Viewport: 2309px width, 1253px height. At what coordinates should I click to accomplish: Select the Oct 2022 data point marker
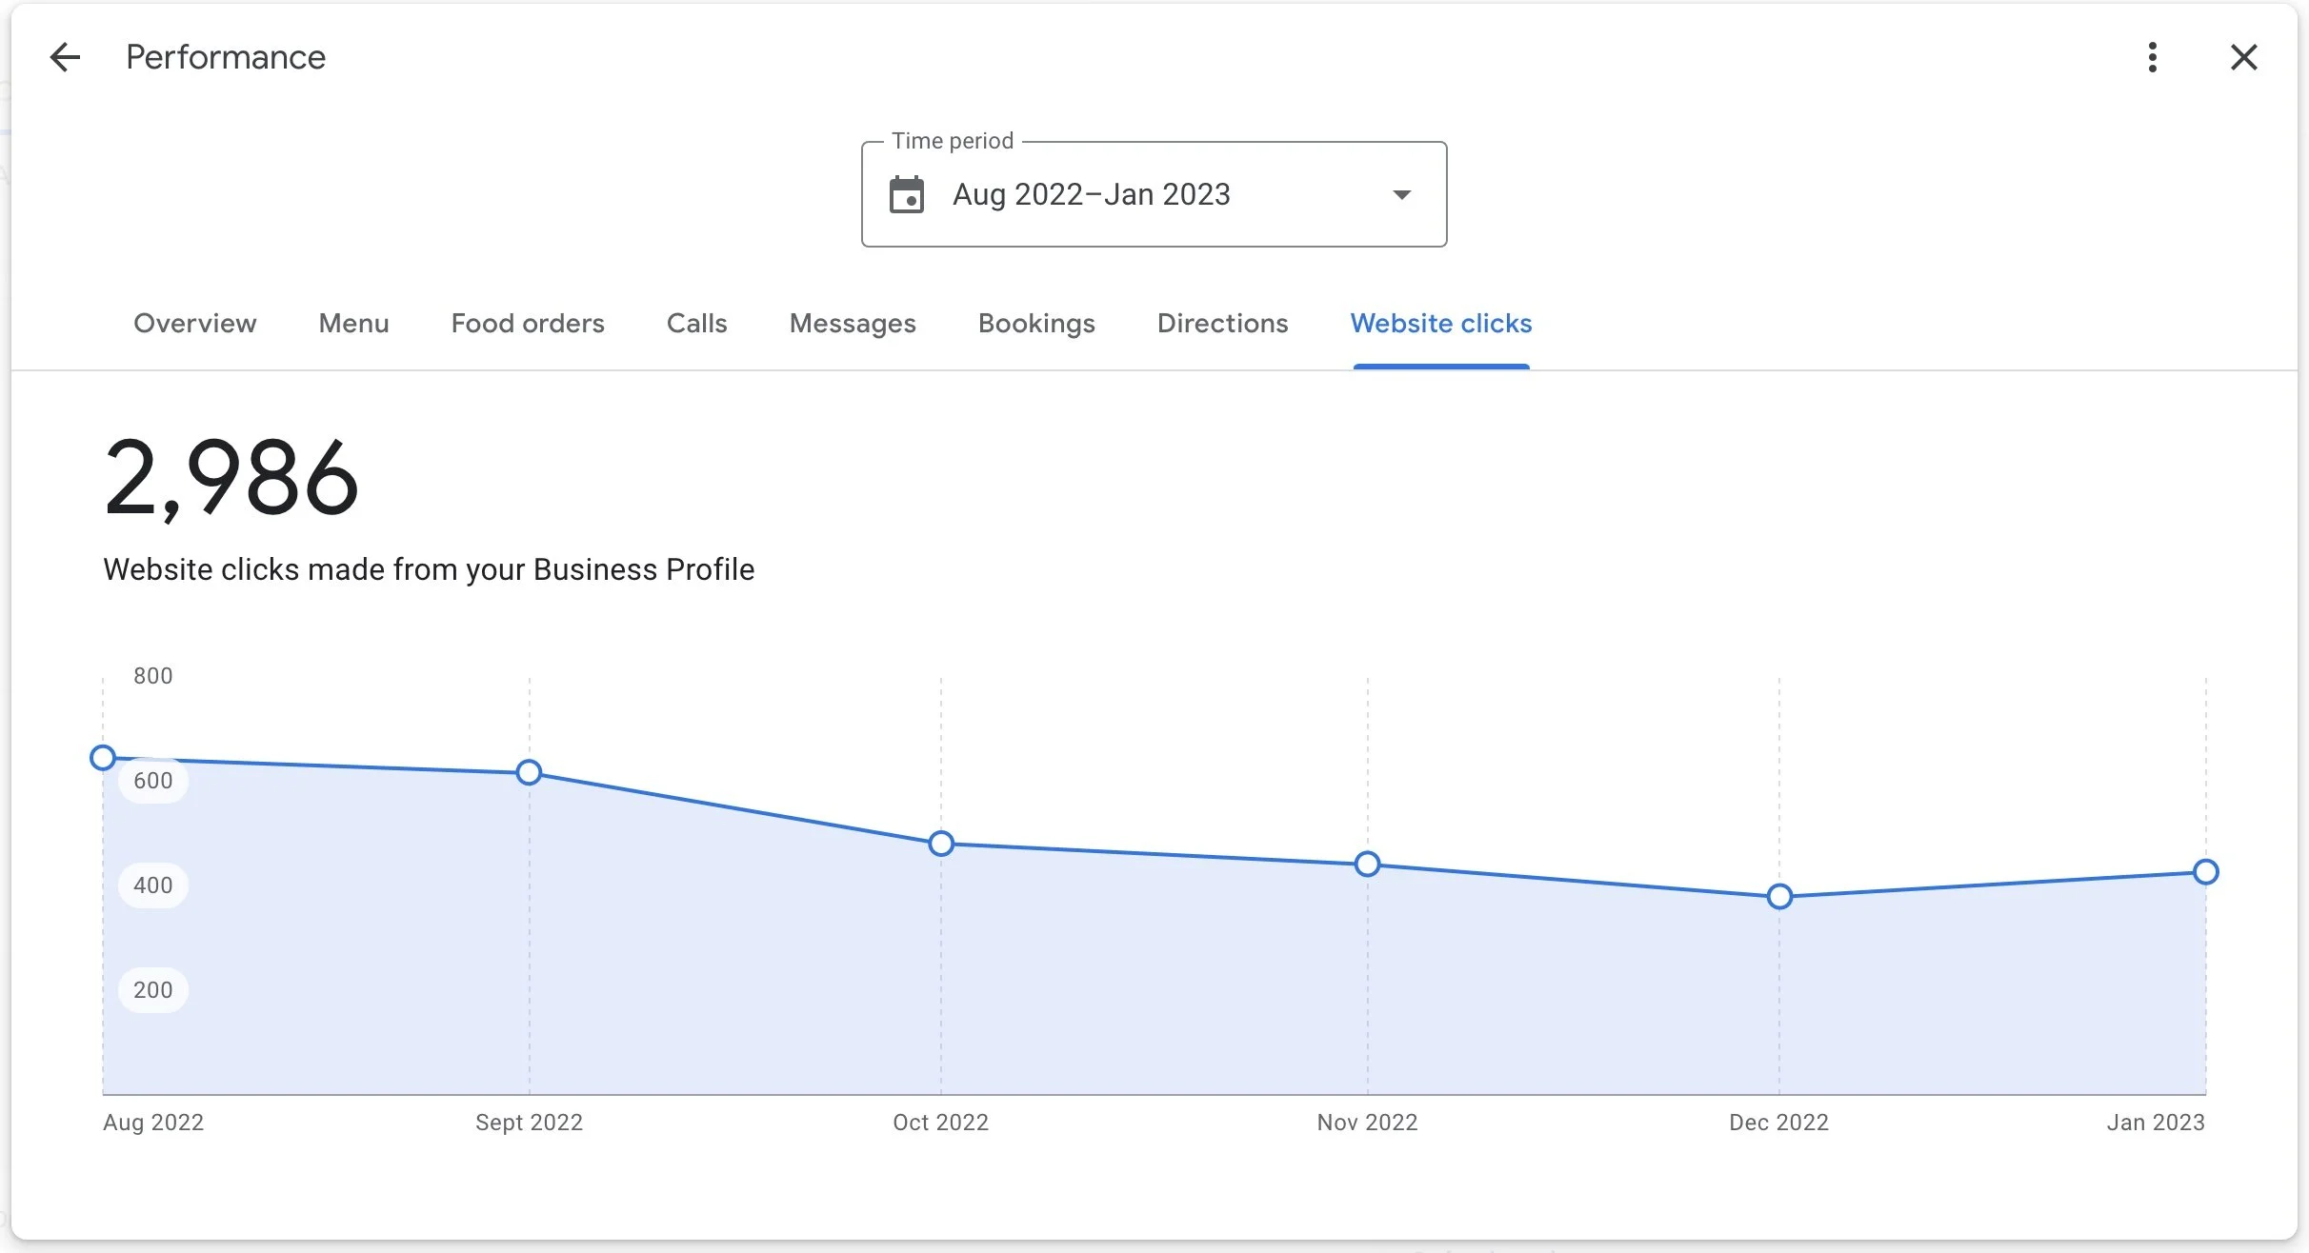(941, 844)
